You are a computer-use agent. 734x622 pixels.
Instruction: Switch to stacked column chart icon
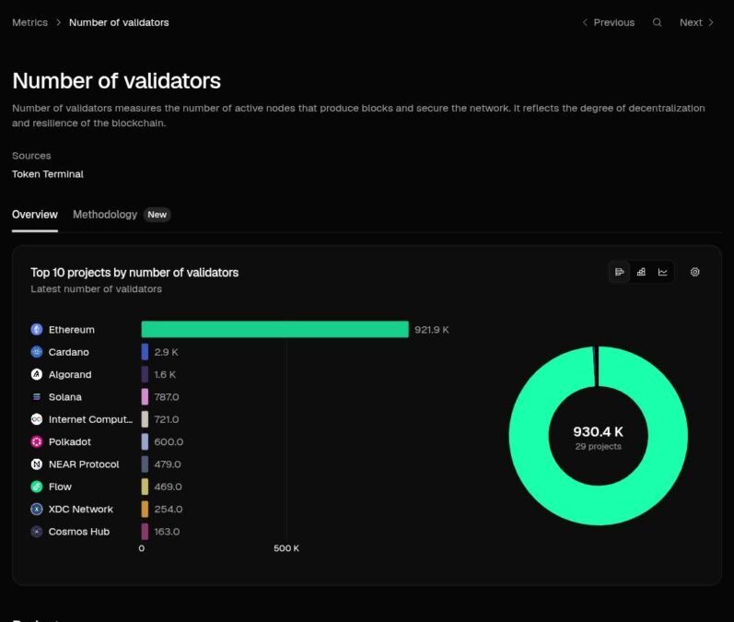coord(641,272)
